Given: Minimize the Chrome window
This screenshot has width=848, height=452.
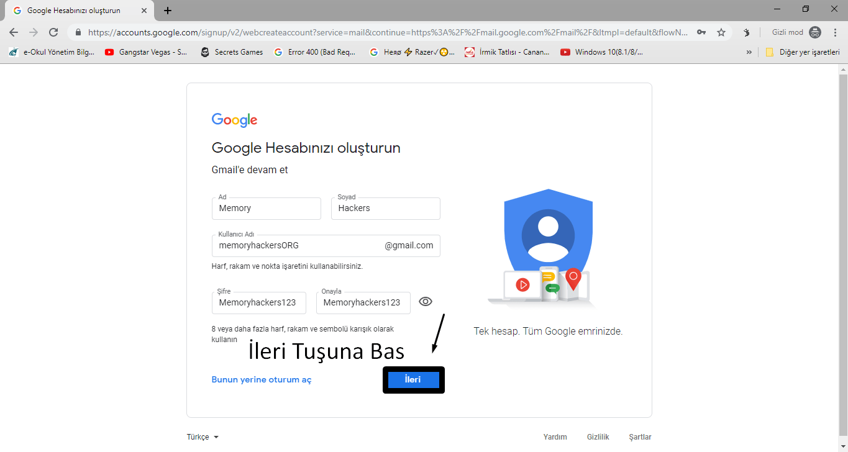Looking at the screenshot, I should [x=778, y=9].
